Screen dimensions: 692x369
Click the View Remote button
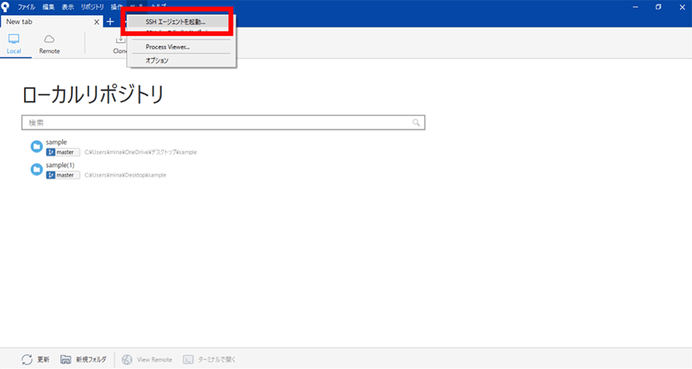coord(147,359)
